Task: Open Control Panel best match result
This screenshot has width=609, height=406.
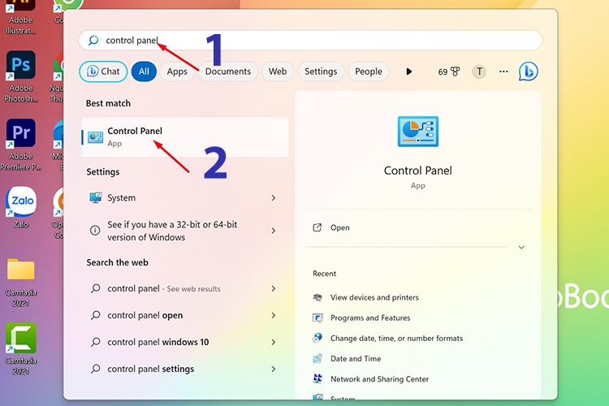Action: (x=184, y=137)
